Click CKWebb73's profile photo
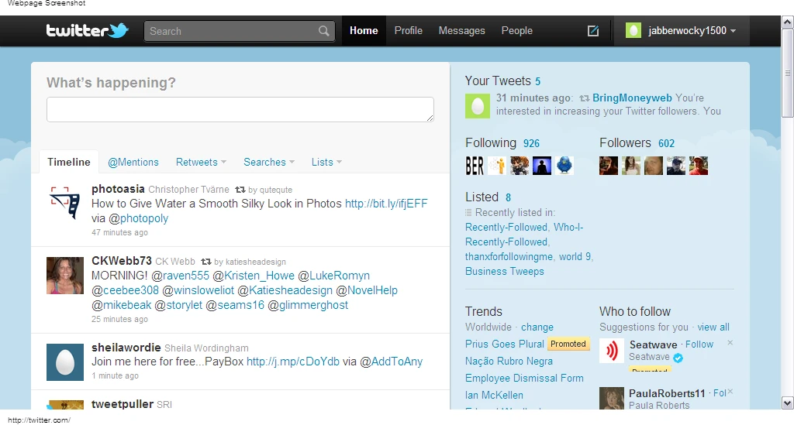794x425 pixels. [x=65, y=276]
